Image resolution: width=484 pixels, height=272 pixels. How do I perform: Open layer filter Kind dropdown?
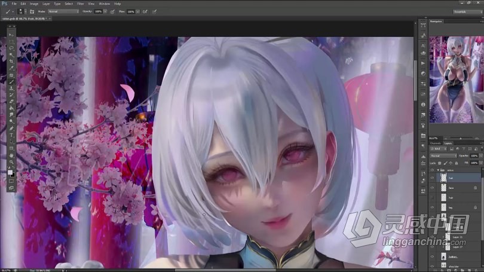[439, 149]
